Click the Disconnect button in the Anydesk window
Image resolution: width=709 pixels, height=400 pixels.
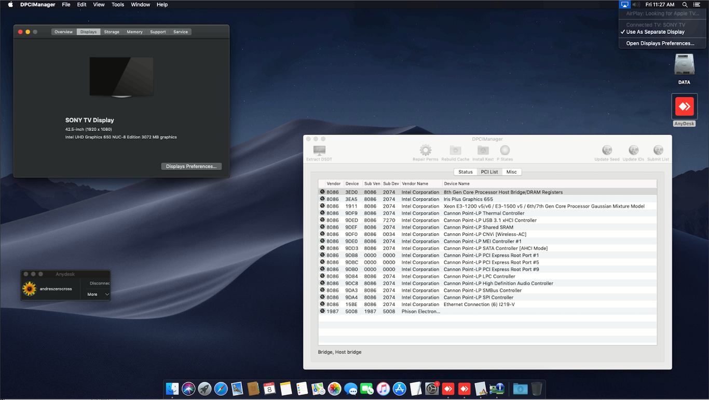[99, 283]
